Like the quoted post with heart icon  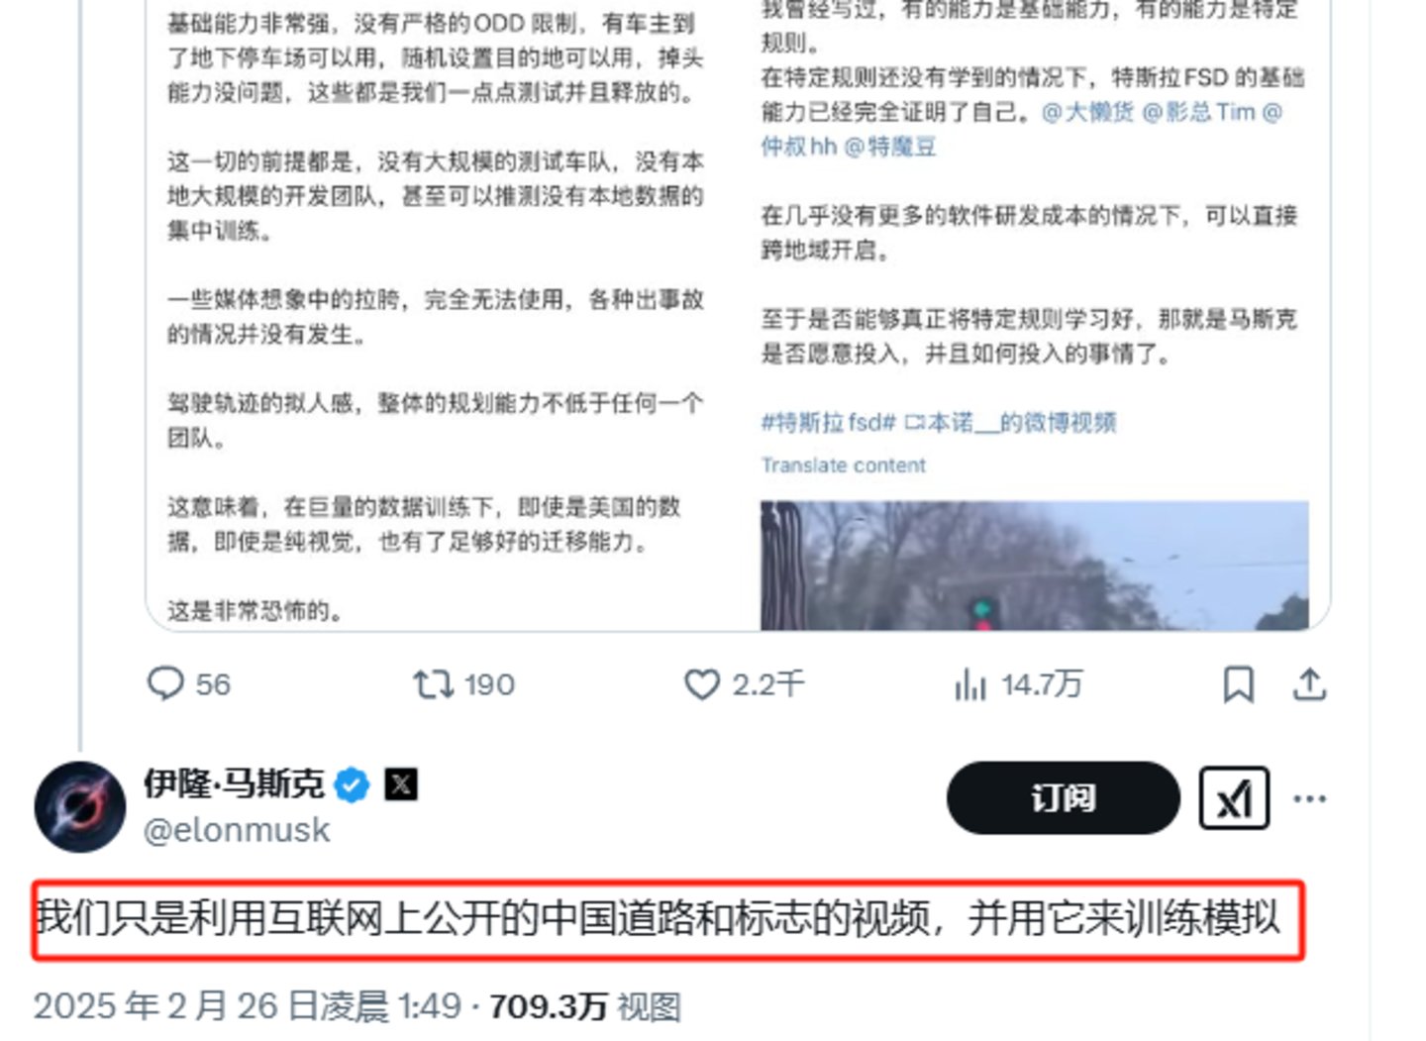click(x=744, y=684)
